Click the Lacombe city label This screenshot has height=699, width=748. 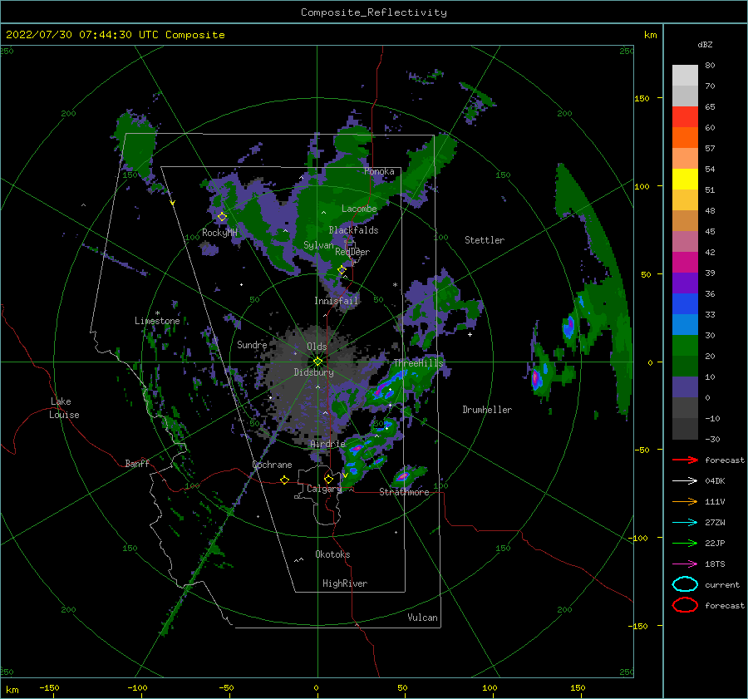[x=359, y=209]
